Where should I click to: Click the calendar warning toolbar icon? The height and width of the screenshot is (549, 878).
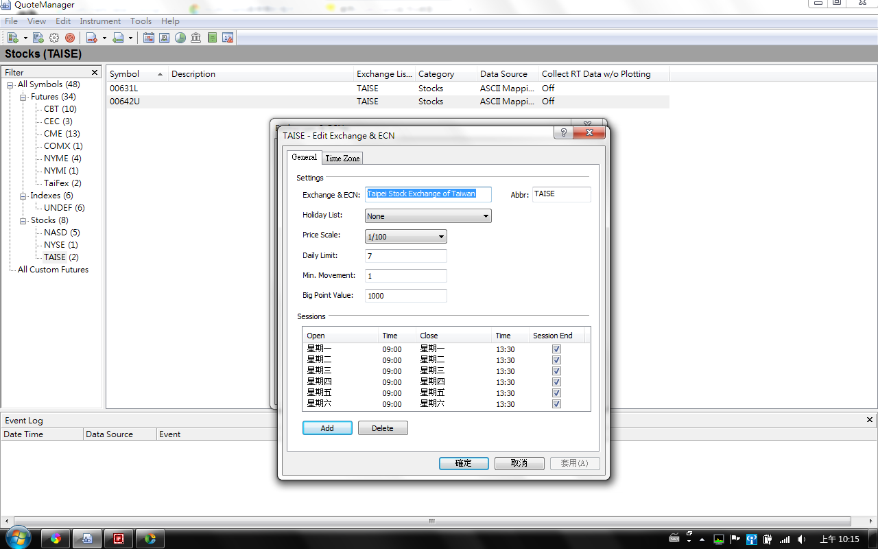tap(228, 38)
